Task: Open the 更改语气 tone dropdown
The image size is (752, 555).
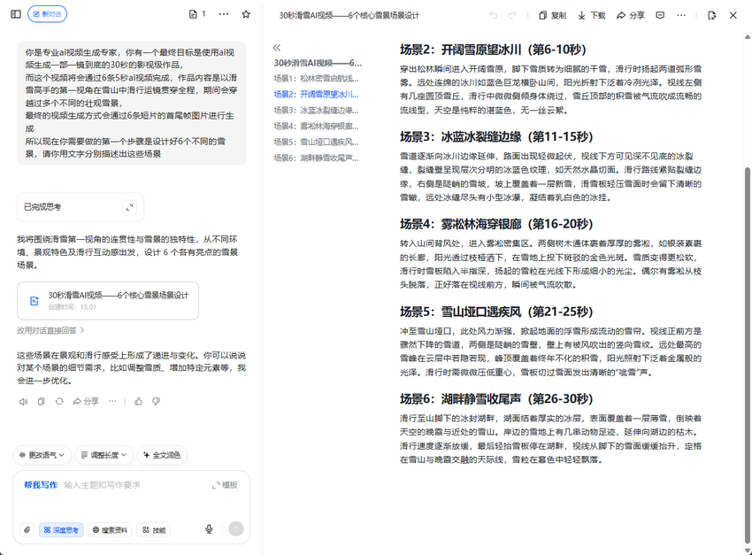Action: (x=42, y=455)
